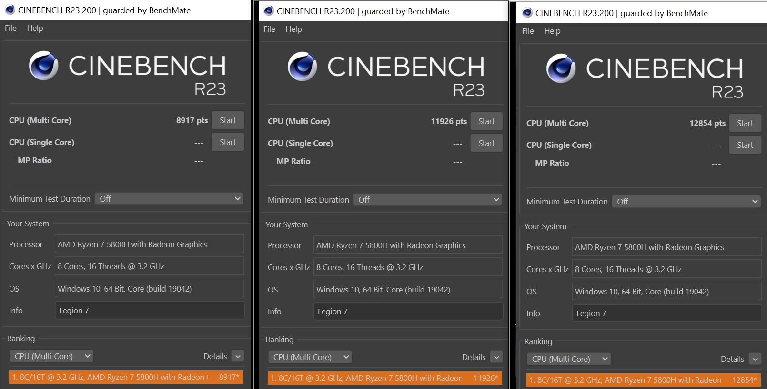Start Multi Core test in 12854 pts window
This screenshot has height=389, width=767.
[745, 123]
